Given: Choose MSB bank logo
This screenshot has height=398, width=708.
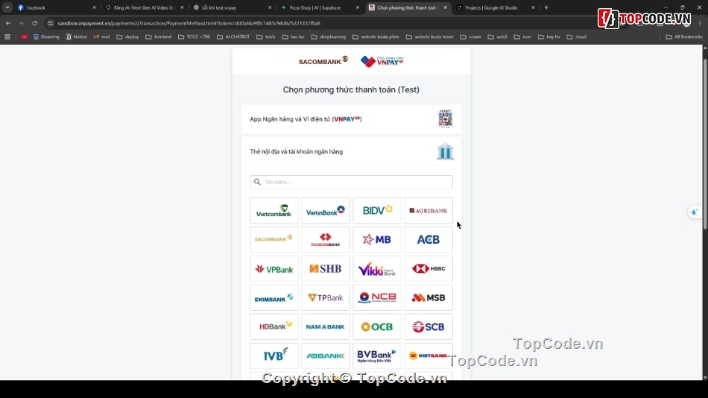Looking at the screenshot, I should click(x=429, y=297).
